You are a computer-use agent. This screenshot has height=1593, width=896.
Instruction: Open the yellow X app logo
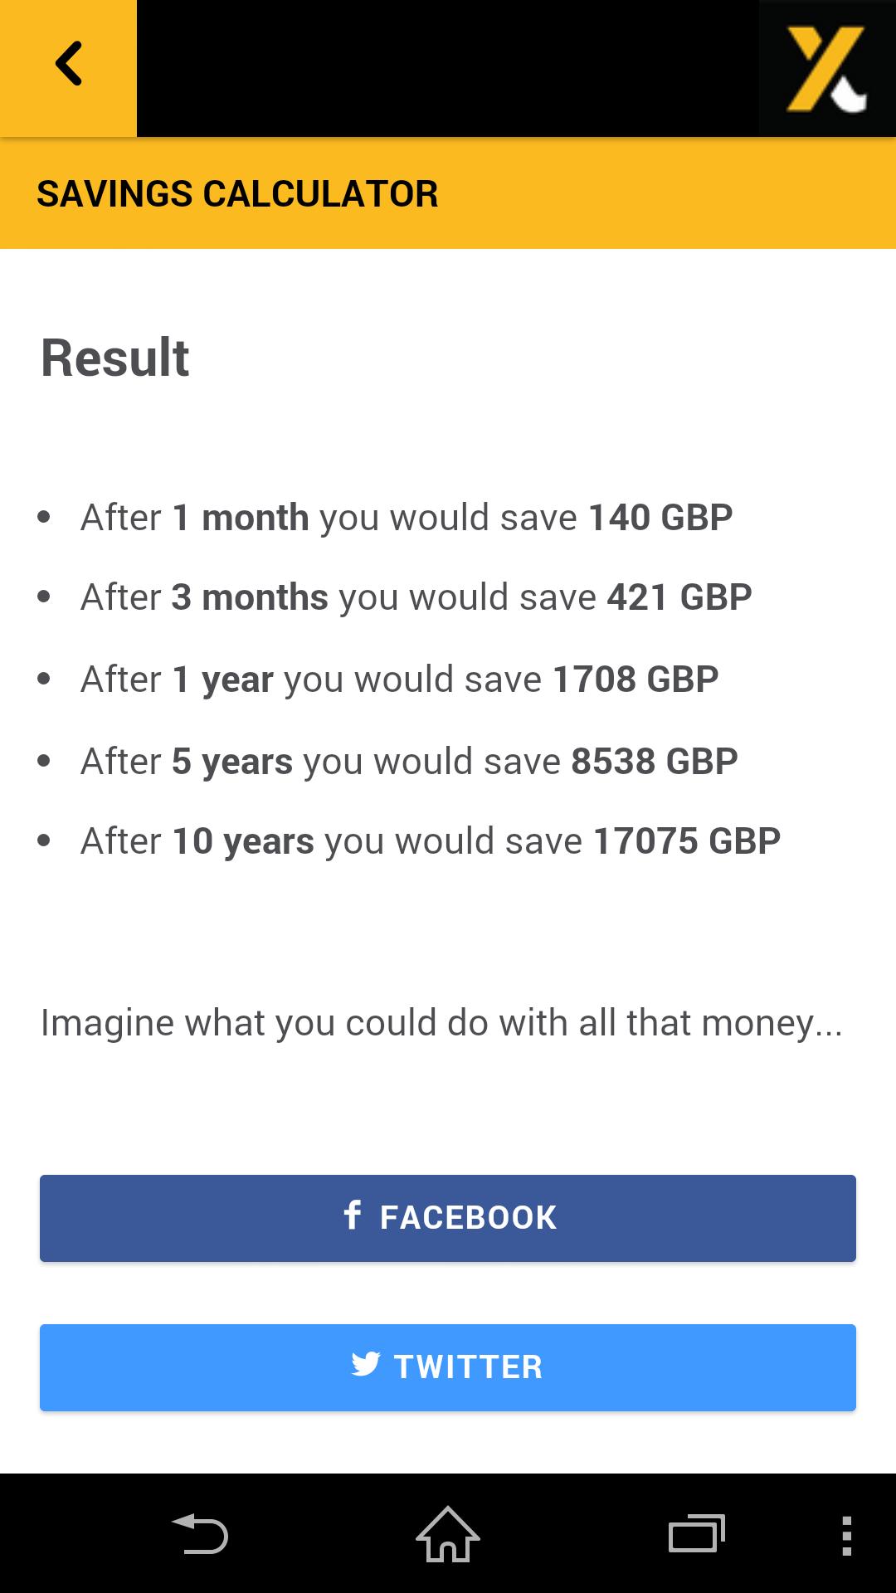pos(827,68)
